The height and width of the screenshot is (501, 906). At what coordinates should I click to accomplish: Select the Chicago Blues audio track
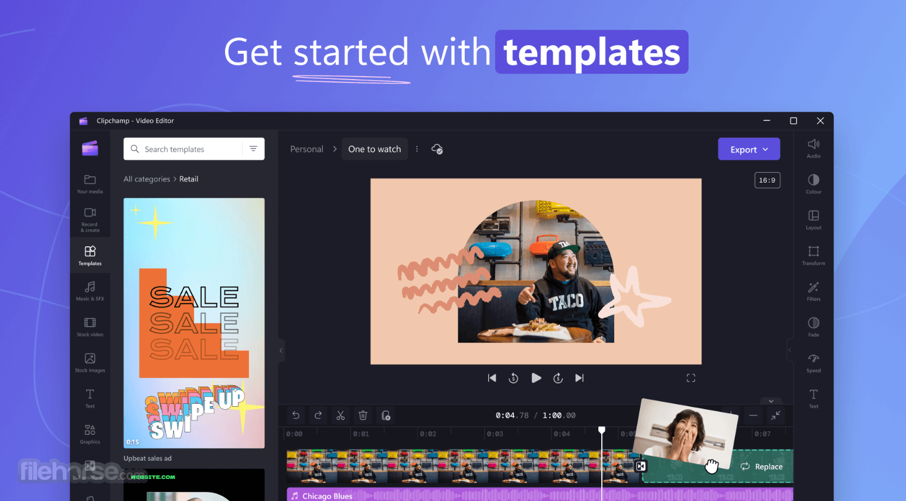(x=540, y=495)
